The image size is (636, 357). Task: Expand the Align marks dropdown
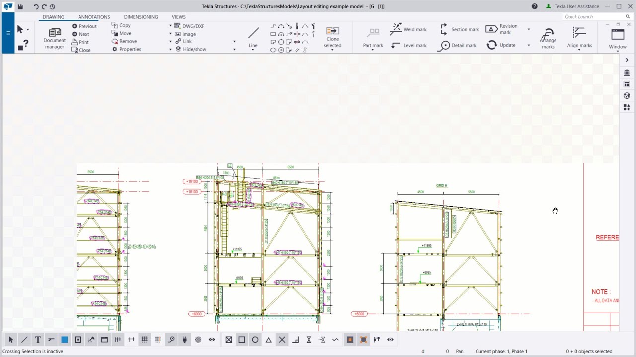coord(579,50)
